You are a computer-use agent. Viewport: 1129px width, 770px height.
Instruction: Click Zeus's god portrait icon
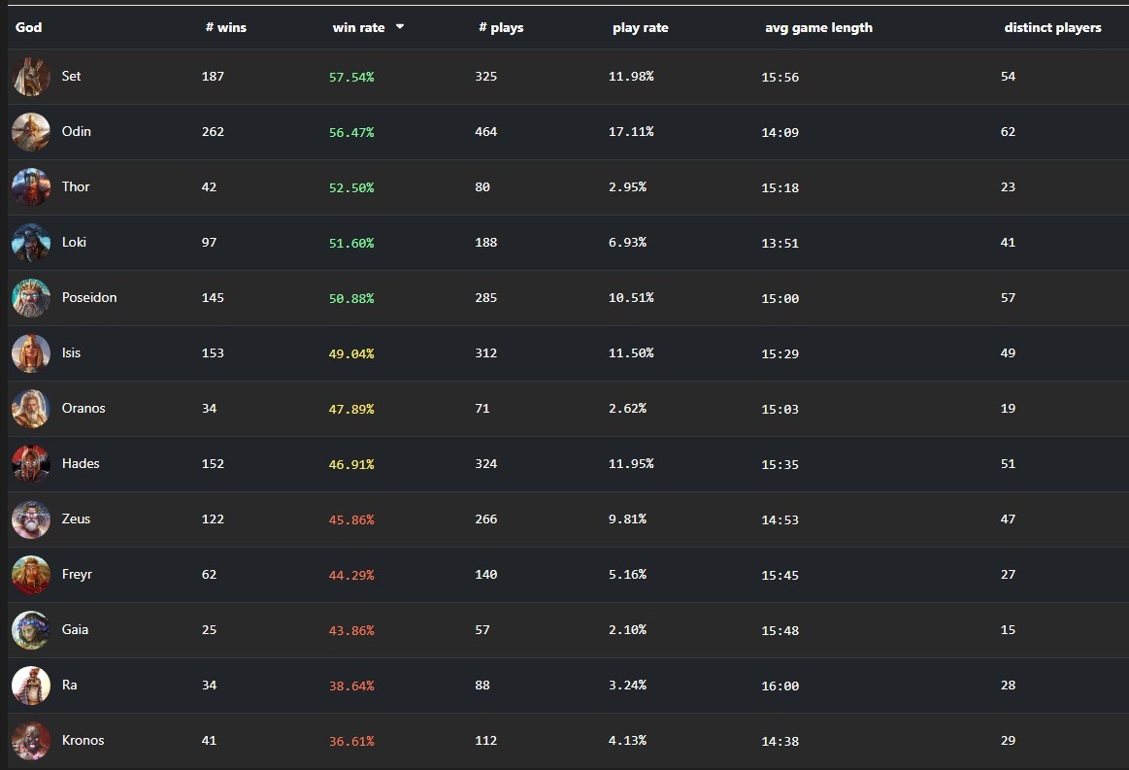point(31,519)
